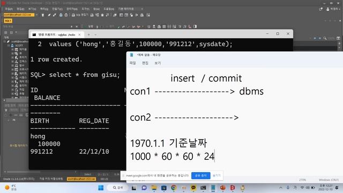This screenshot has height=193, width=343.
Task: Select the 작업 tree item
Action: [22, 90]
